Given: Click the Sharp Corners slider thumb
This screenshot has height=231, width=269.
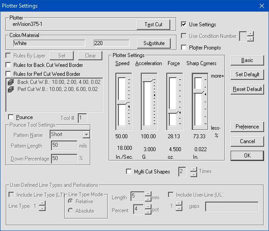Looking at the screenshot, I should point(199,91).
